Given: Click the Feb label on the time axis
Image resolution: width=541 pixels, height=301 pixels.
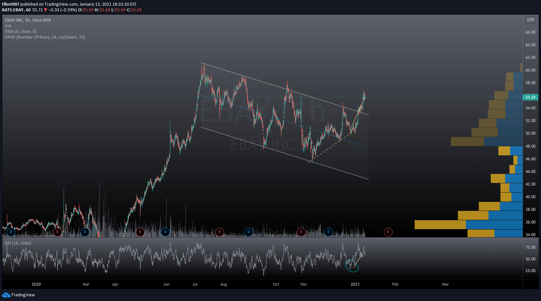Looking at the screenshot, I should (x=395, y=284).
